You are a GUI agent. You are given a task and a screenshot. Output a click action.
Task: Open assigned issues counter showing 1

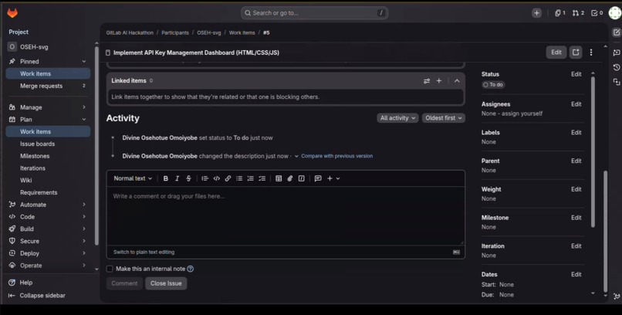pyautogui.click(x=559, y=13)
